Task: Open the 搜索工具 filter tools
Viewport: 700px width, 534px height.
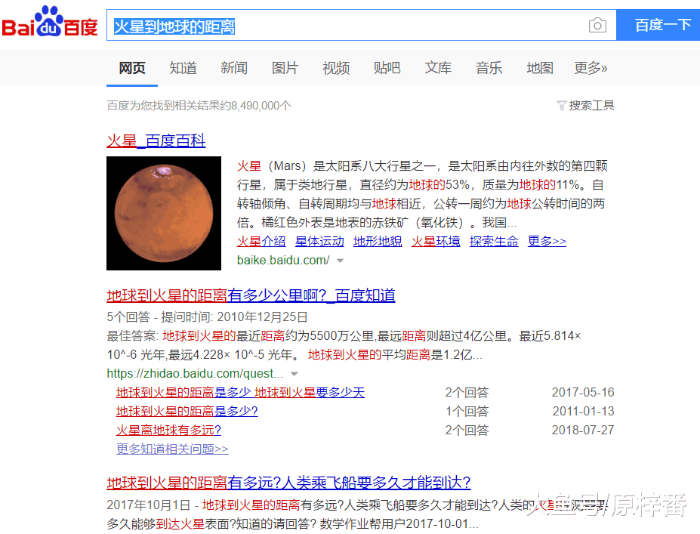Action: click(x=586, y=106)
